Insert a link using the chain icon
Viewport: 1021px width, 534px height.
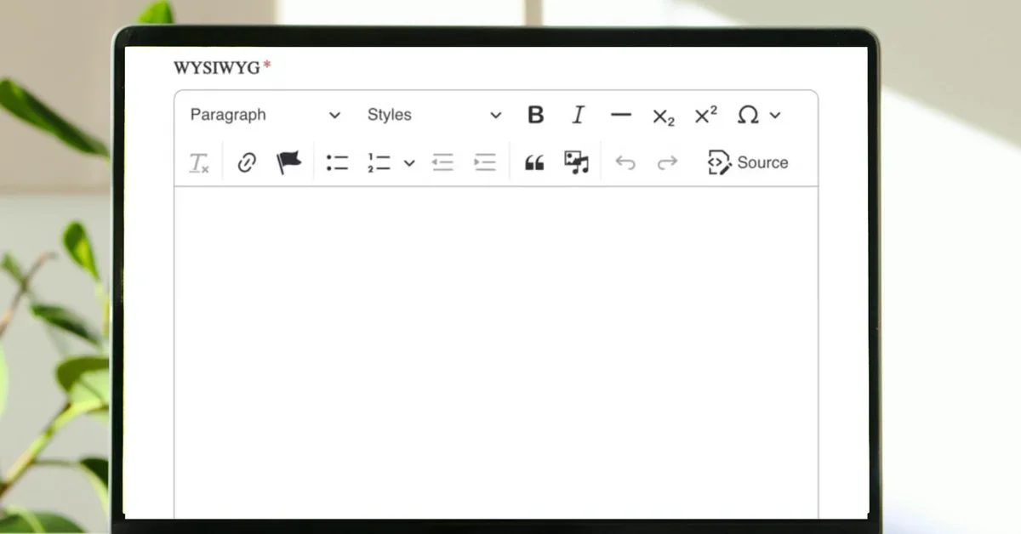(247, 162)
